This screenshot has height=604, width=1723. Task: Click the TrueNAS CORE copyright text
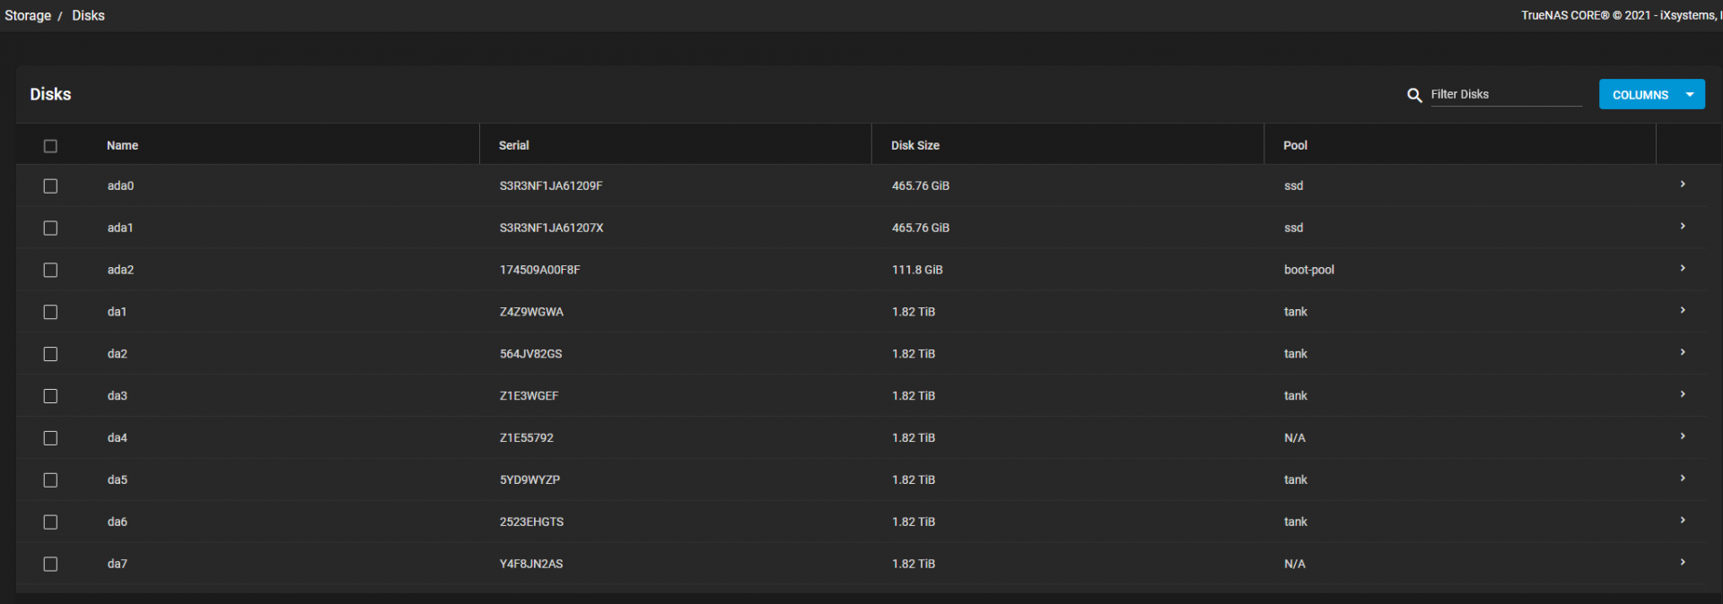(x=1621, y=15)
